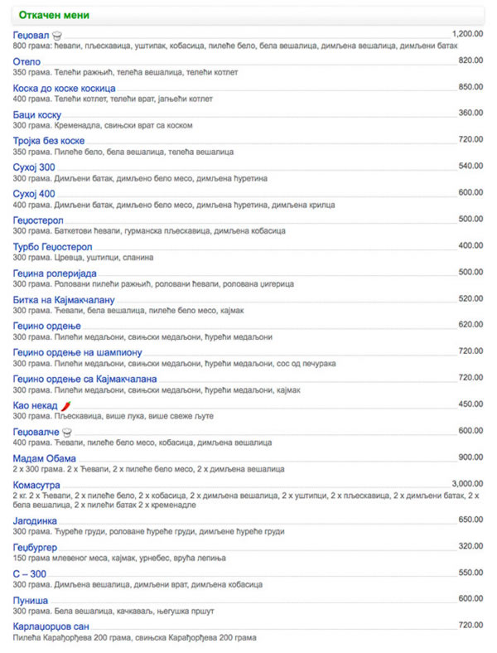Click the Гецина ролеријада link
Screen dimensions: 497x653
click(55, 273)
